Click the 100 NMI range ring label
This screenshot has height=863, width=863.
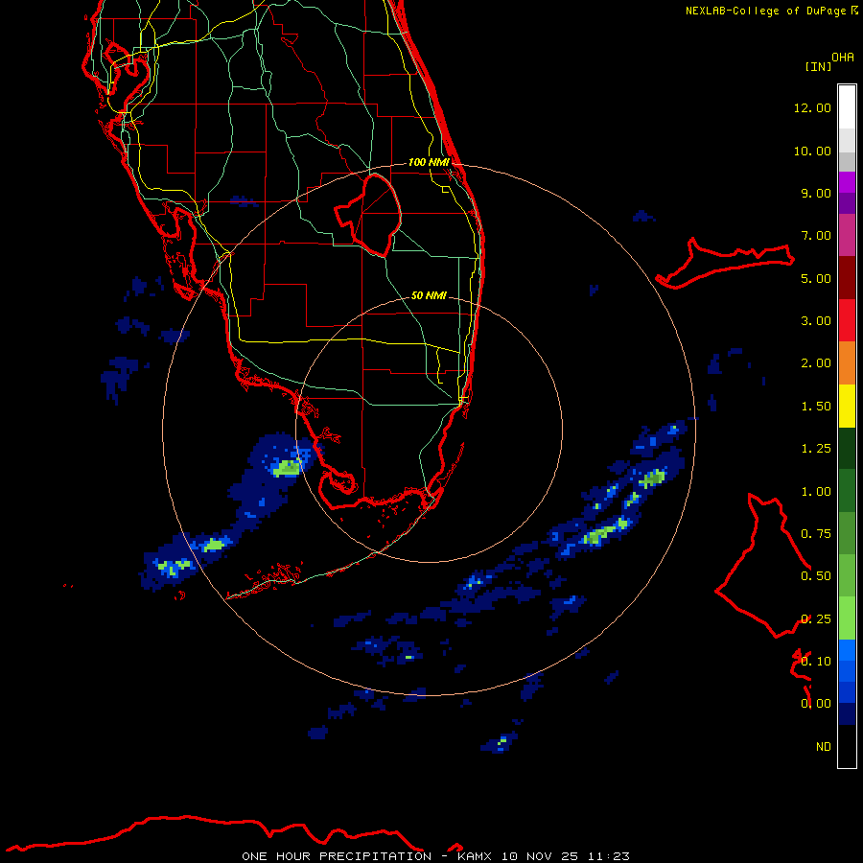click(429, 162)
